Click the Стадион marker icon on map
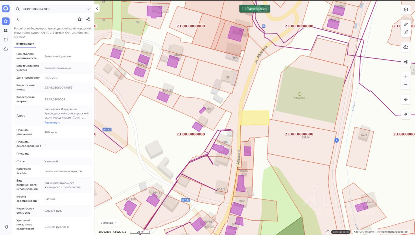The width and height of the screenshot is (415, 235). click(299, 94)
